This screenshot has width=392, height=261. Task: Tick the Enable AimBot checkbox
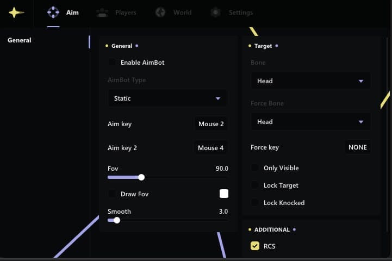point(112,63)
